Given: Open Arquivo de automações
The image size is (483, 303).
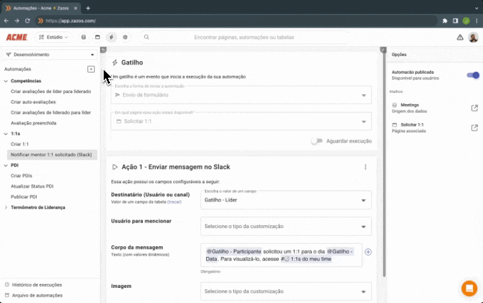Looking at the screenshot, I should click(34, 295).
